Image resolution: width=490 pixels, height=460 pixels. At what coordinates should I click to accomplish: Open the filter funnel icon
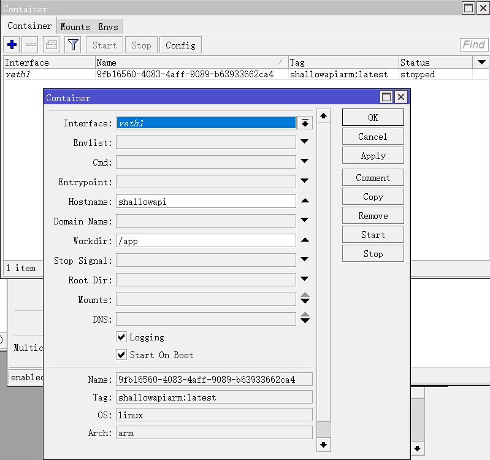(x=73, y=45)
